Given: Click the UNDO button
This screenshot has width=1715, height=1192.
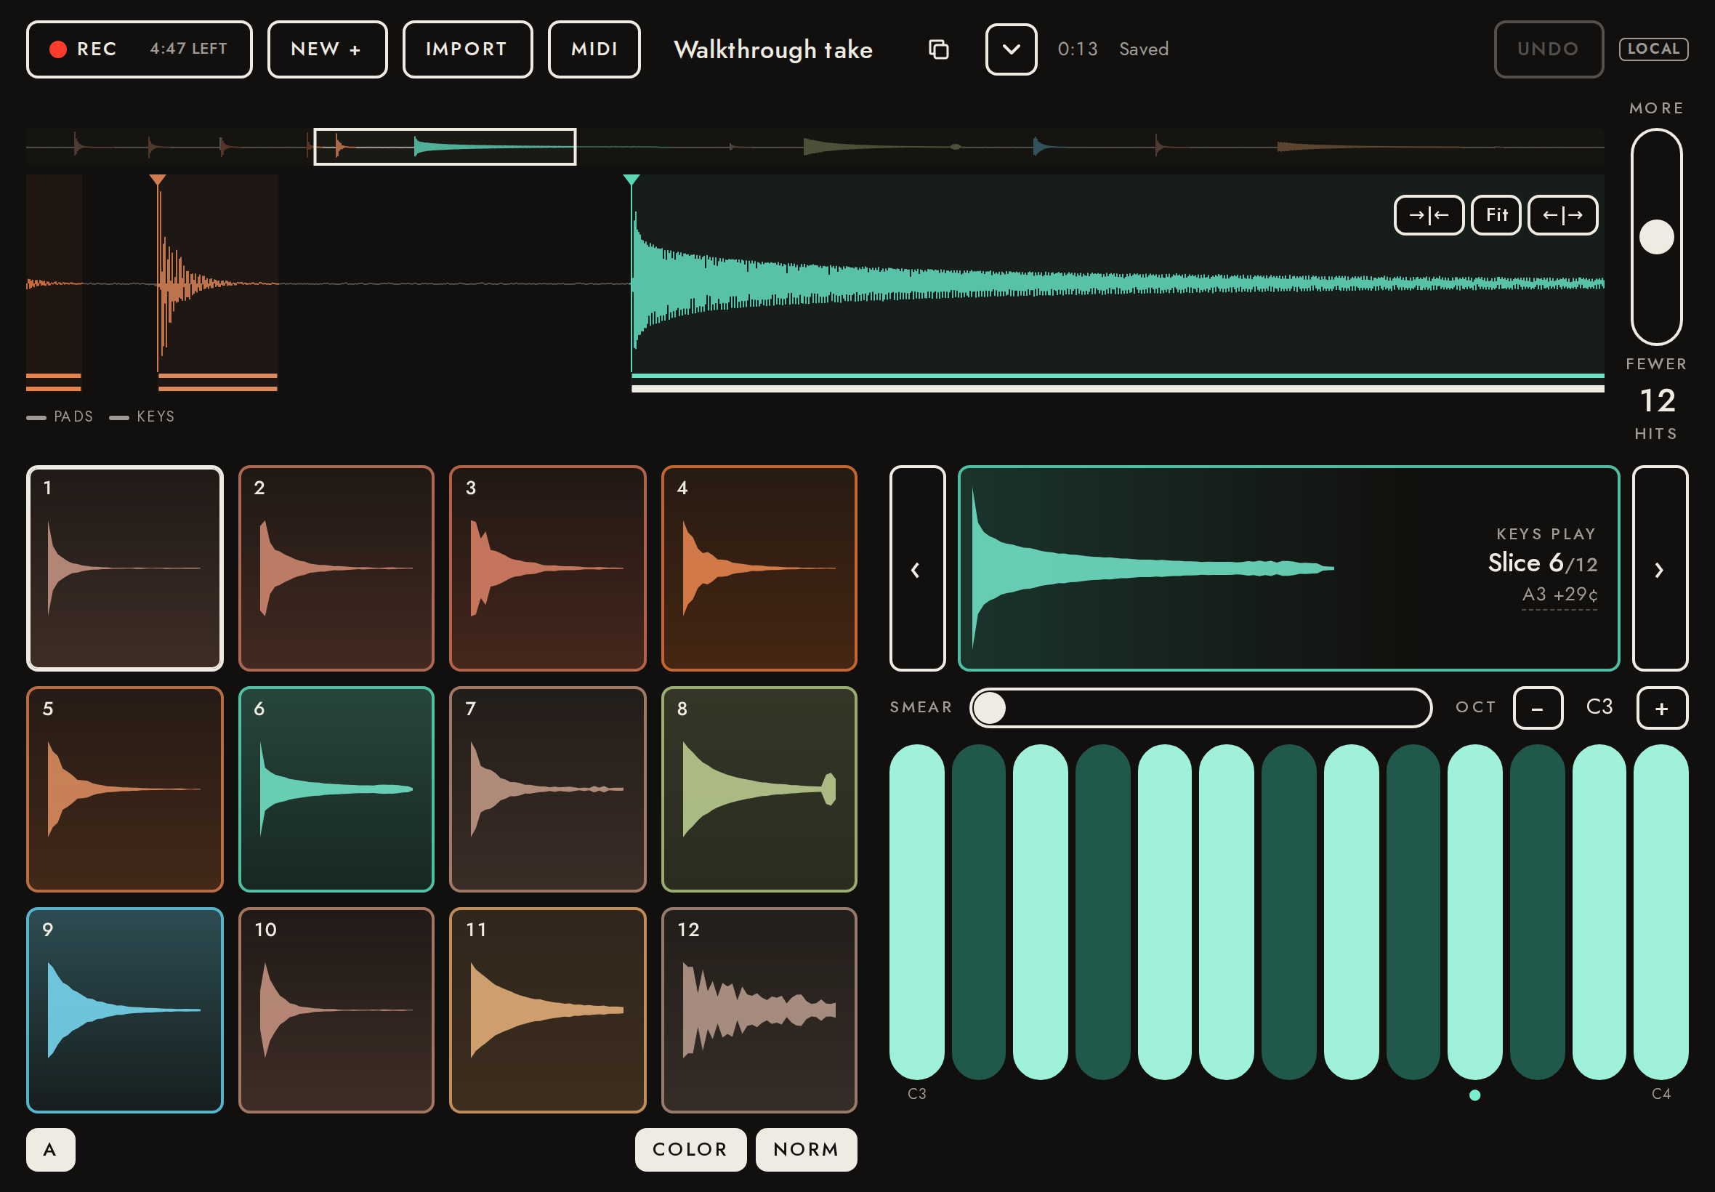Looking at the screenshot, I should (1549, 49).
